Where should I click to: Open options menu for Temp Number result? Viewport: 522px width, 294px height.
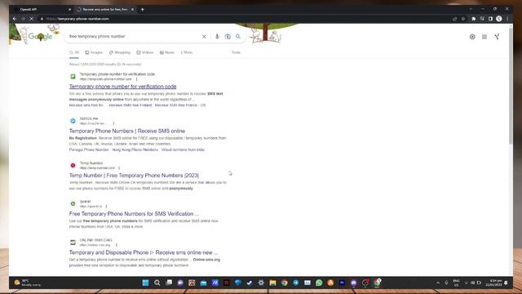119,168
